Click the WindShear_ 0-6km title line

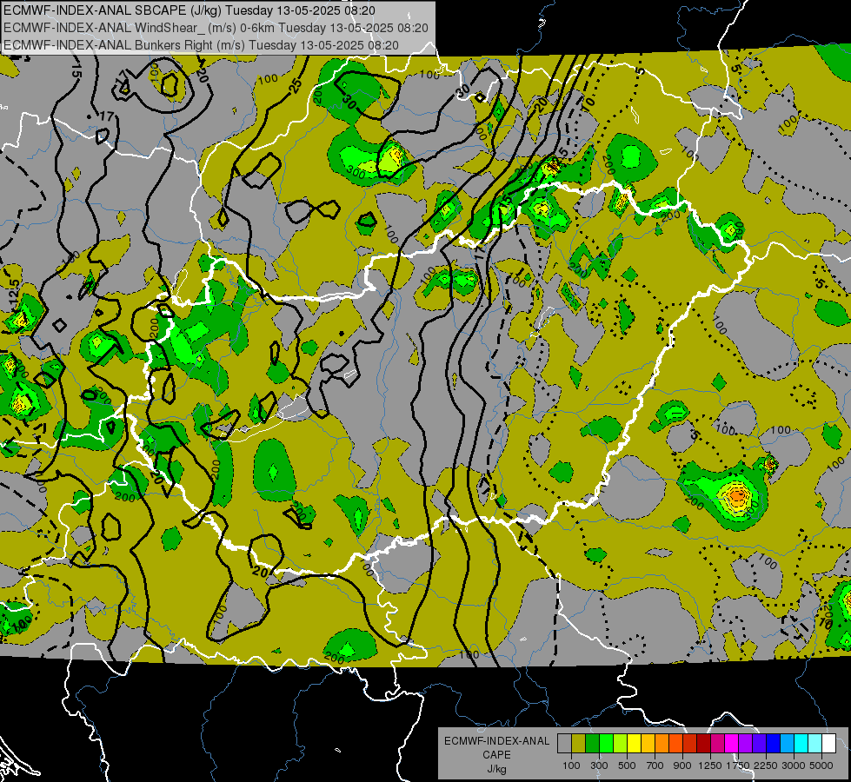point(216,28)
